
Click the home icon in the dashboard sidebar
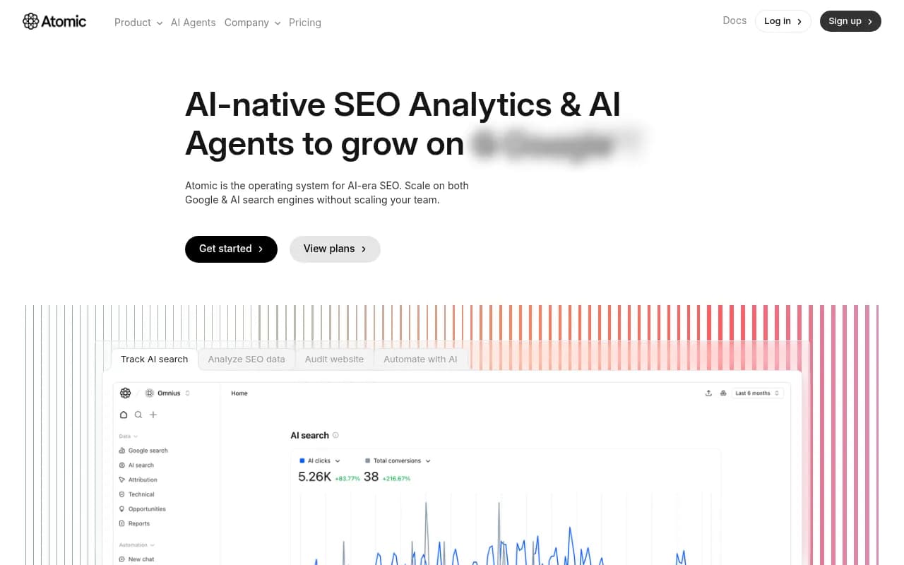click(x=124, y=415)
